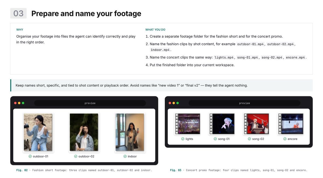Select the lights concert clip thumbnail

click(x=187, y=124)
